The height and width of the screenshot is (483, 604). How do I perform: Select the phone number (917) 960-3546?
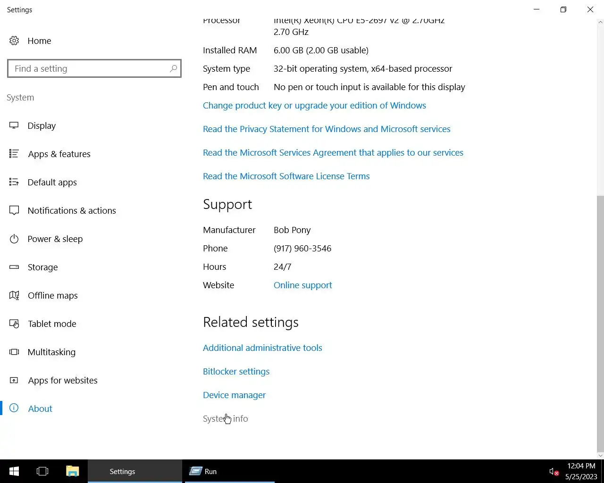tap(302, 248)
